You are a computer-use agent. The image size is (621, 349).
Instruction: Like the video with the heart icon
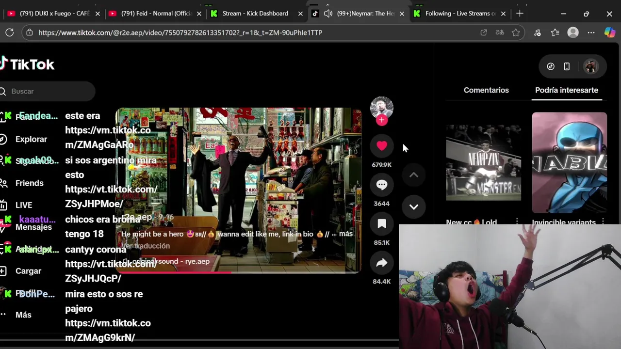pos(382,146)
